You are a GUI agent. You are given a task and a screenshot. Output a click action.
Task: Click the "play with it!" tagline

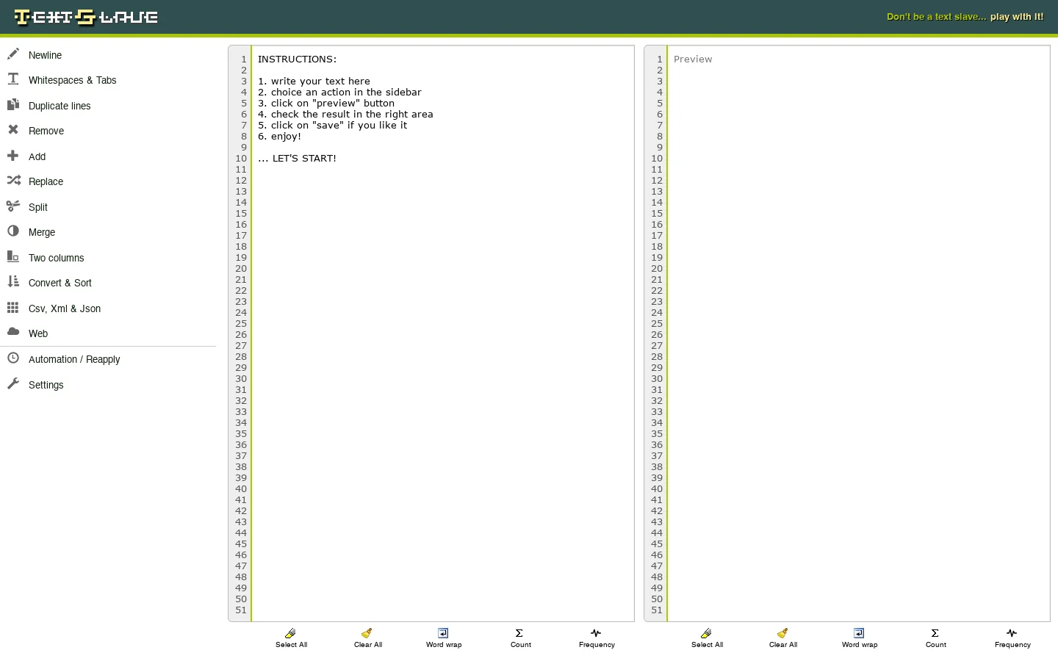[1016, 16]
